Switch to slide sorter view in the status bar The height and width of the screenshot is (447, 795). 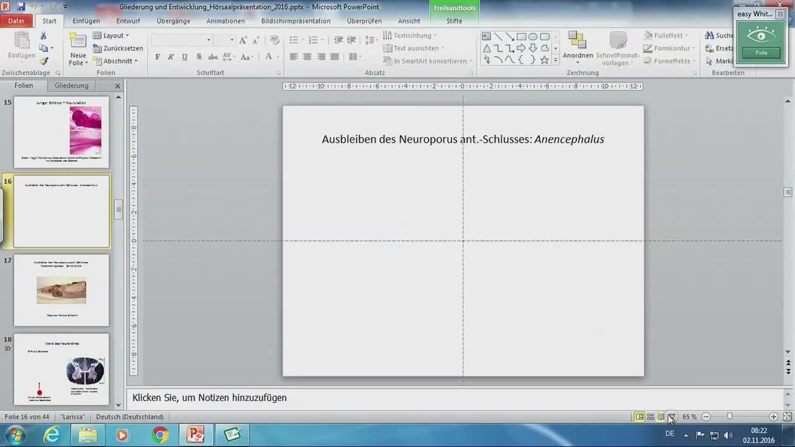(650, 417)
